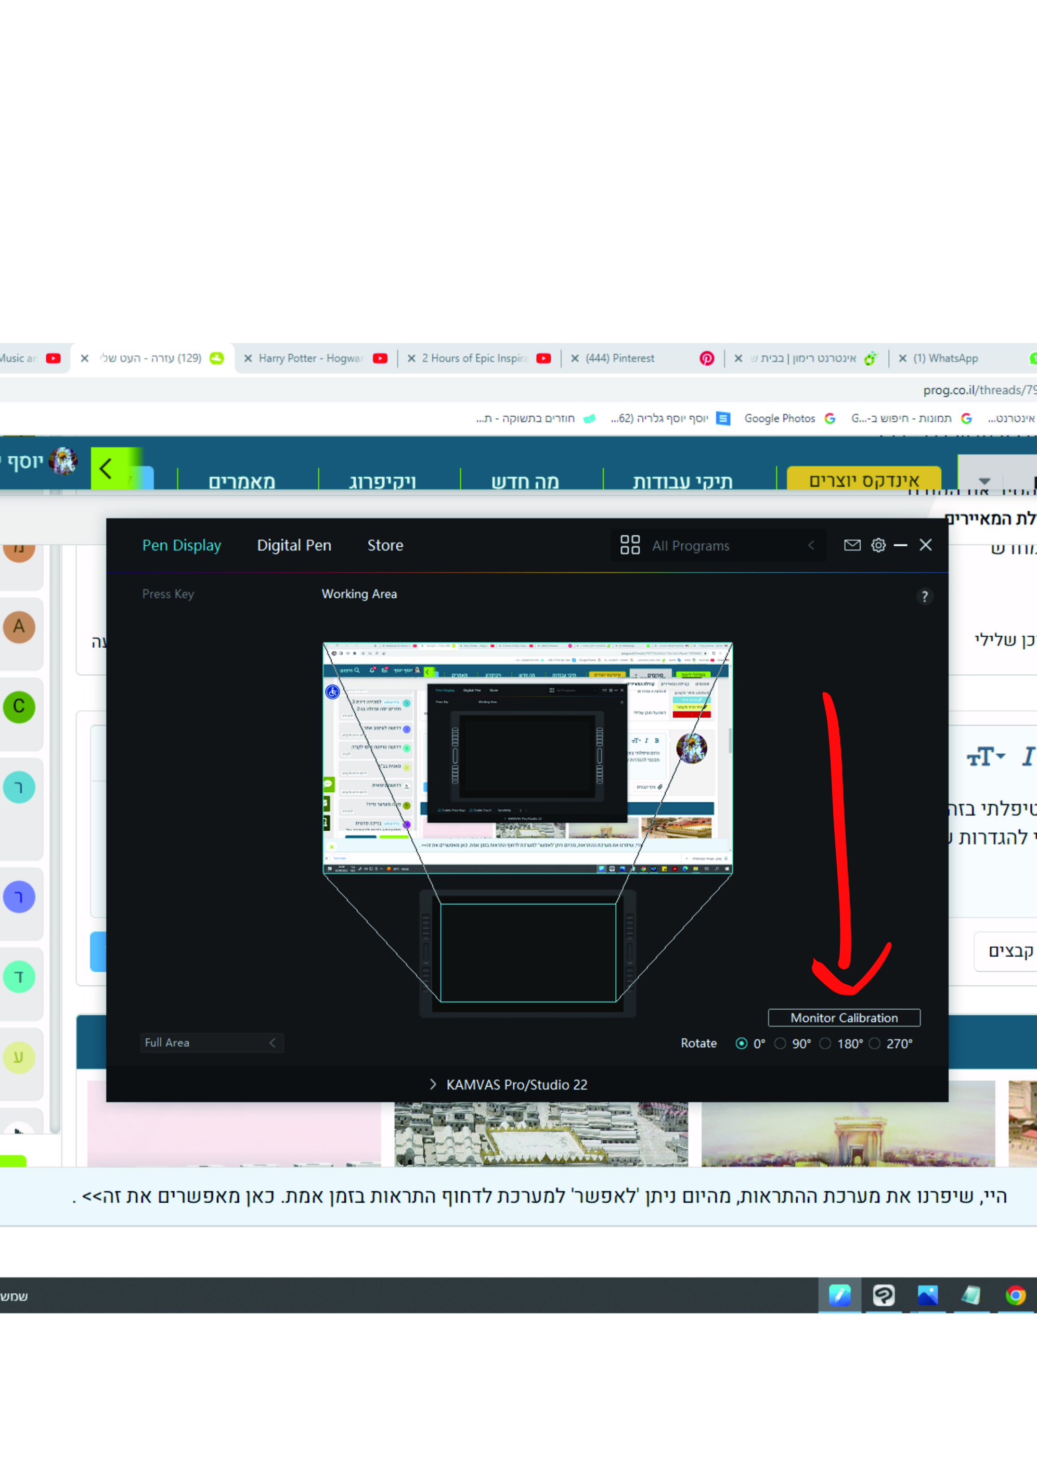The width and height of the screenshot is (1037, 1467).
Task: Click the Pinterest tab icon
Action: (706, 358)
